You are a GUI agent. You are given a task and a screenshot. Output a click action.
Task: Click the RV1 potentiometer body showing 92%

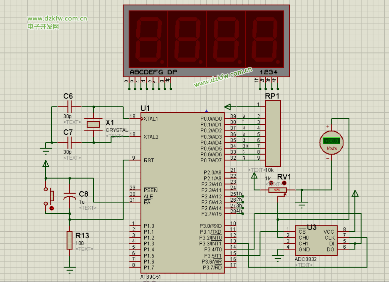[277, 190]
